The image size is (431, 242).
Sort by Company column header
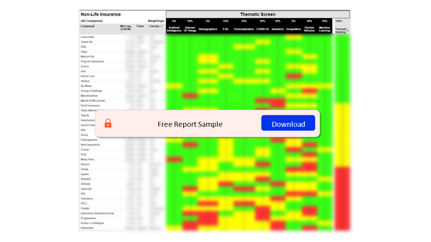click(87, 26)
